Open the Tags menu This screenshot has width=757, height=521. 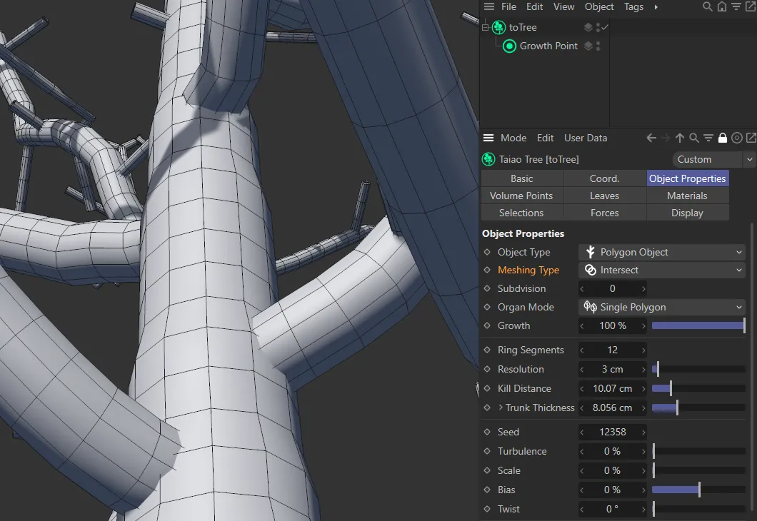click(x=633, y=6)
